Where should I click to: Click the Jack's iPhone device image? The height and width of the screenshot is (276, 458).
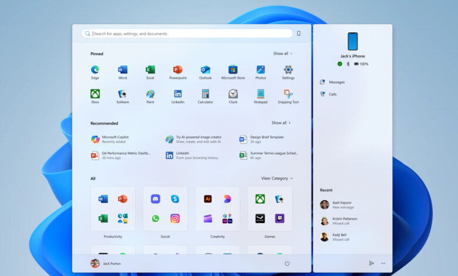(x=352, y=42)
